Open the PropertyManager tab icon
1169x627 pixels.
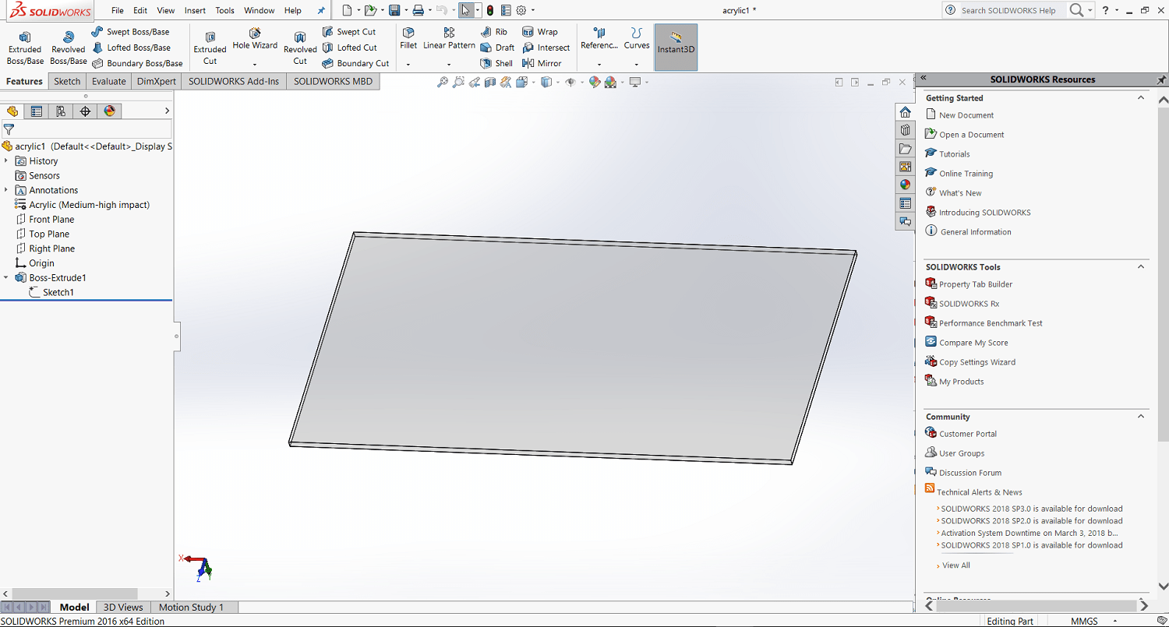(36, 111)
